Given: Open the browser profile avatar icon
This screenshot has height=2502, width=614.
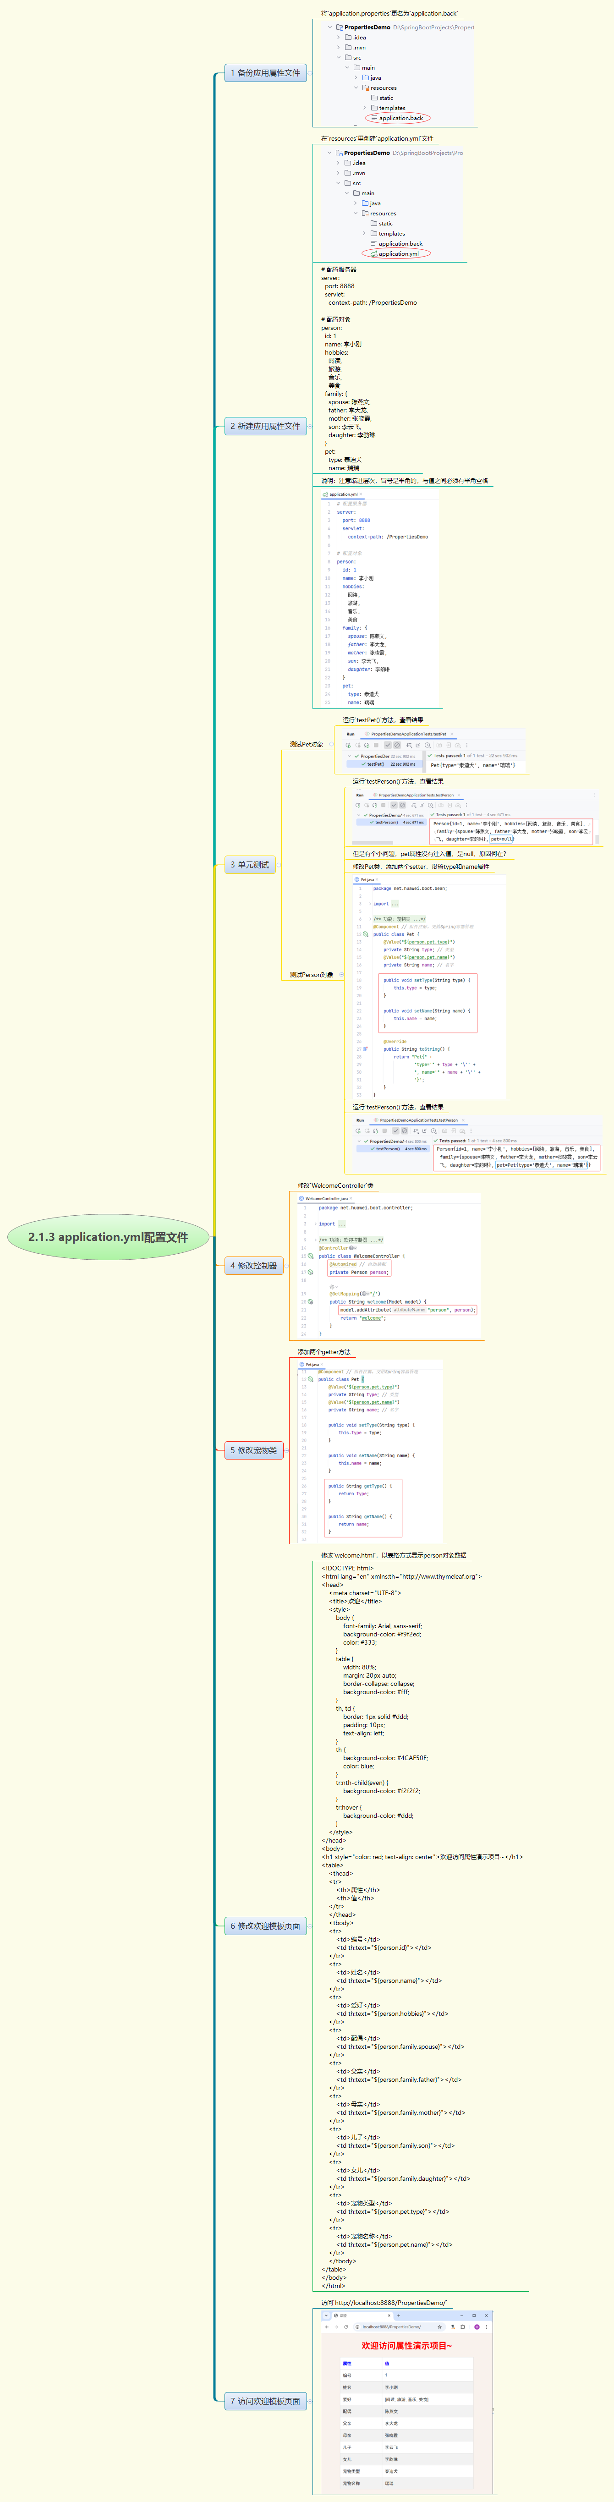Looking at the screenshot, I should point(477,2327).
